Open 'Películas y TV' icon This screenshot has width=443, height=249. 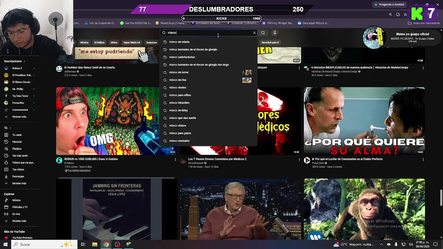[6, 207]
